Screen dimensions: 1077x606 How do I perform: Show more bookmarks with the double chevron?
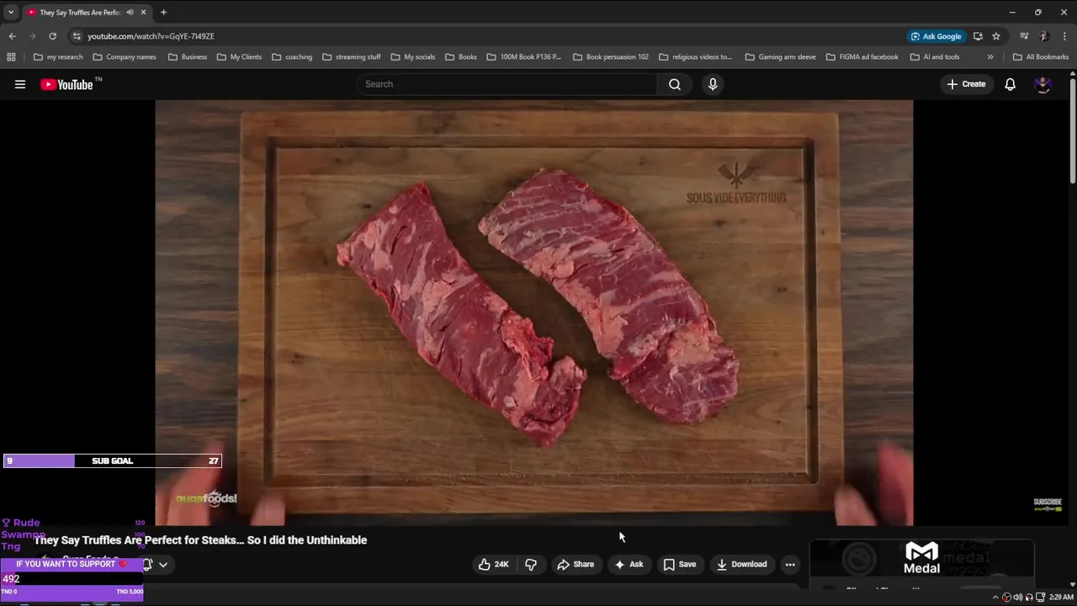[x=990, y=57]
